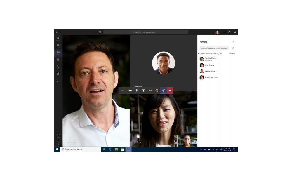Hang up the call
The image size is (292, 181).
(x=170, y=90)
